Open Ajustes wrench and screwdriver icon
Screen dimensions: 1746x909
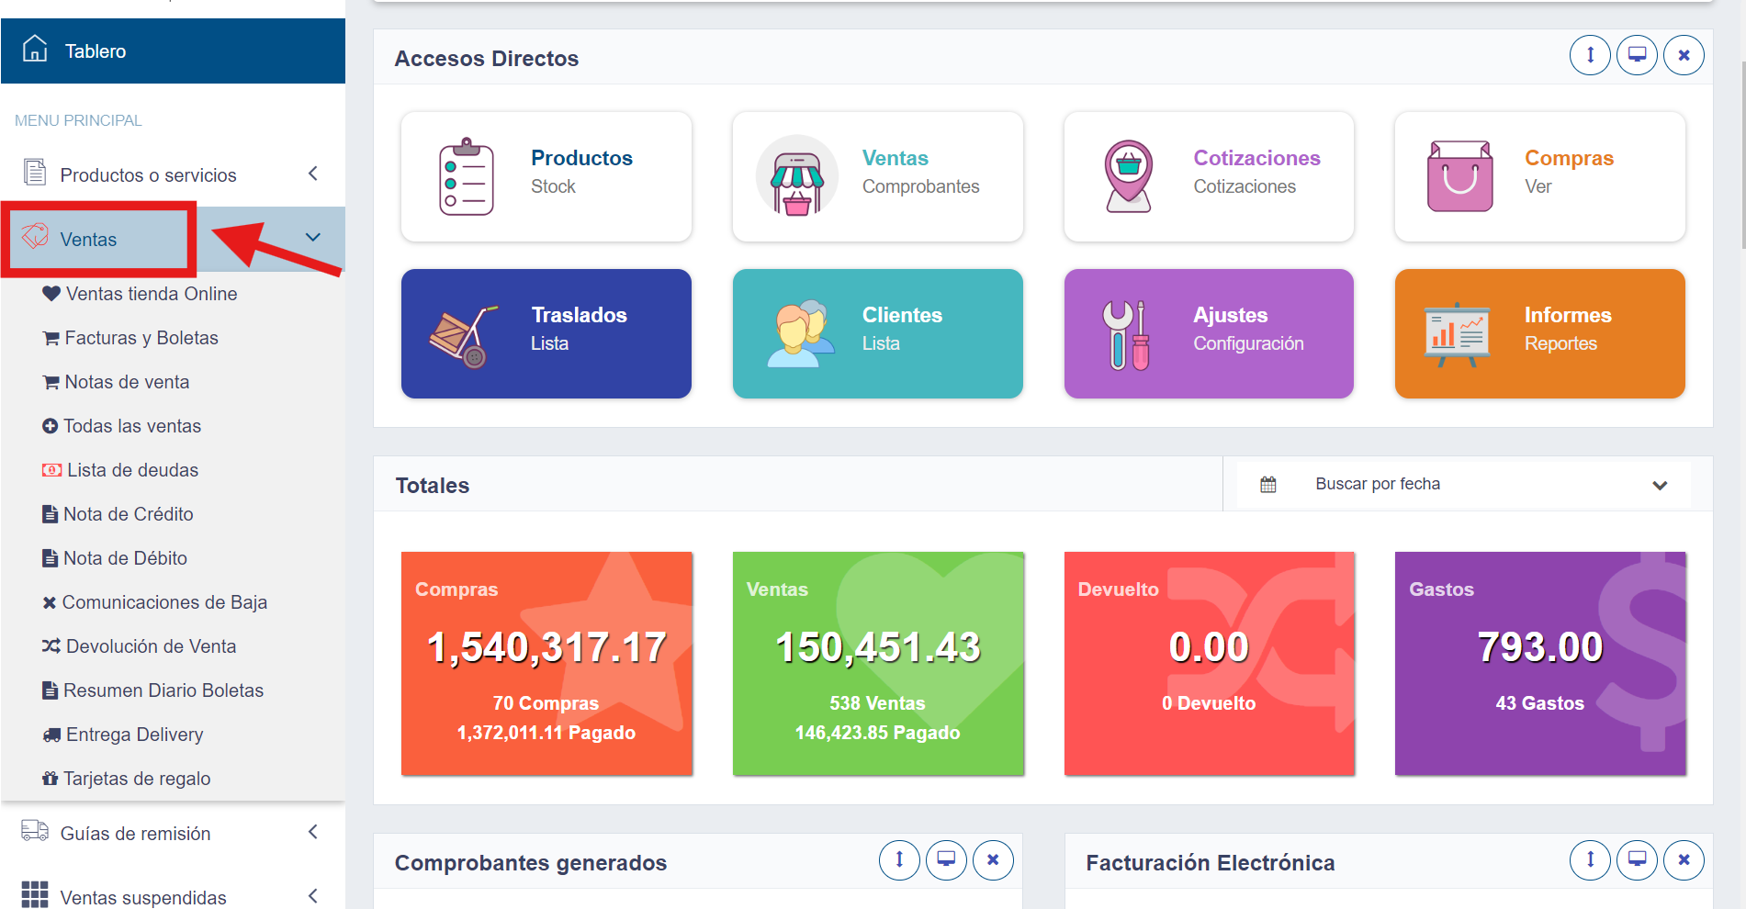pyautogui.click(x=1128, y=335)
